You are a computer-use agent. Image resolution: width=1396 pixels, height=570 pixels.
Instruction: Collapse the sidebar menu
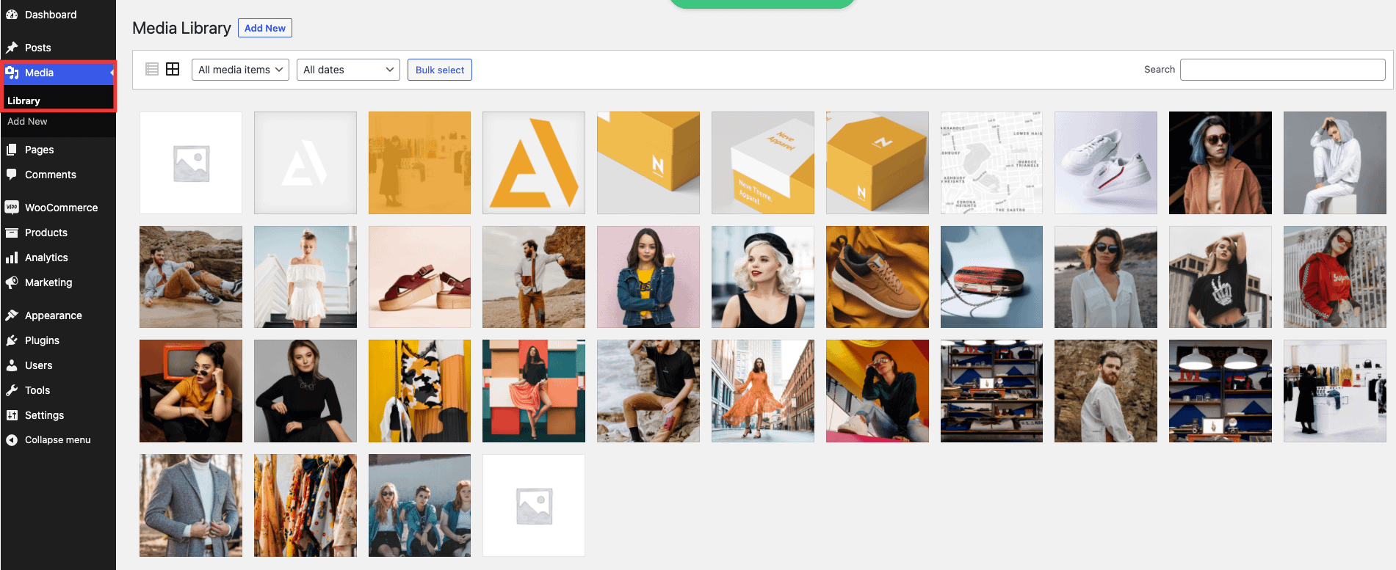click(48, 440)
